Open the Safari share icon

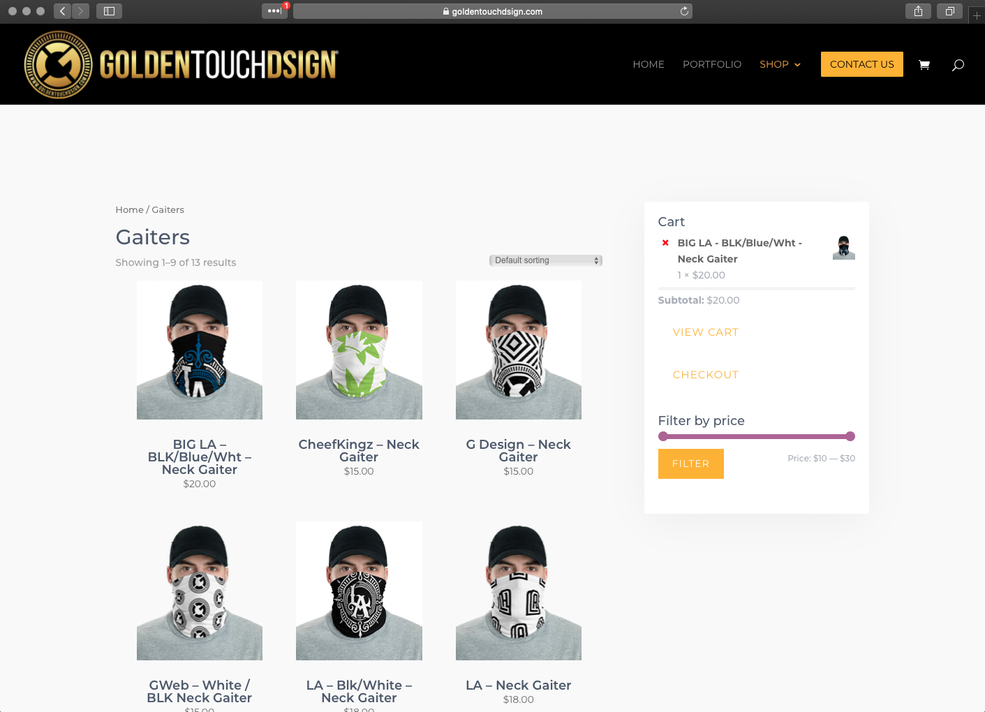click(x=918, y=11)
